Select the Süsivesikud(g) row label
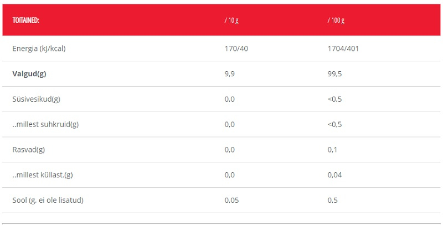The height and width of the screenshot is (227, 443). click(x=36, y=99)
